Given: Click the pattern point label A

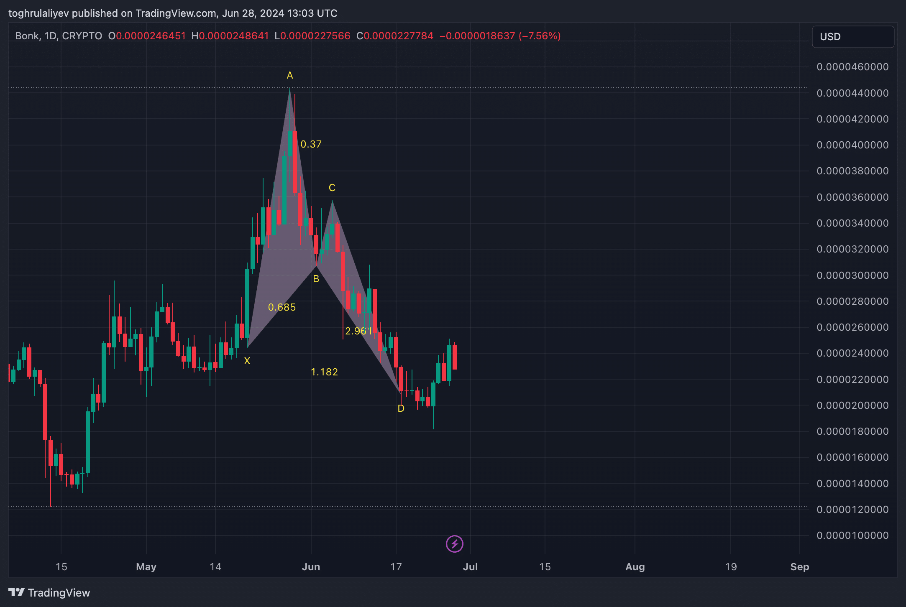Looking at the screenshot, I should (x=290, y=75).
